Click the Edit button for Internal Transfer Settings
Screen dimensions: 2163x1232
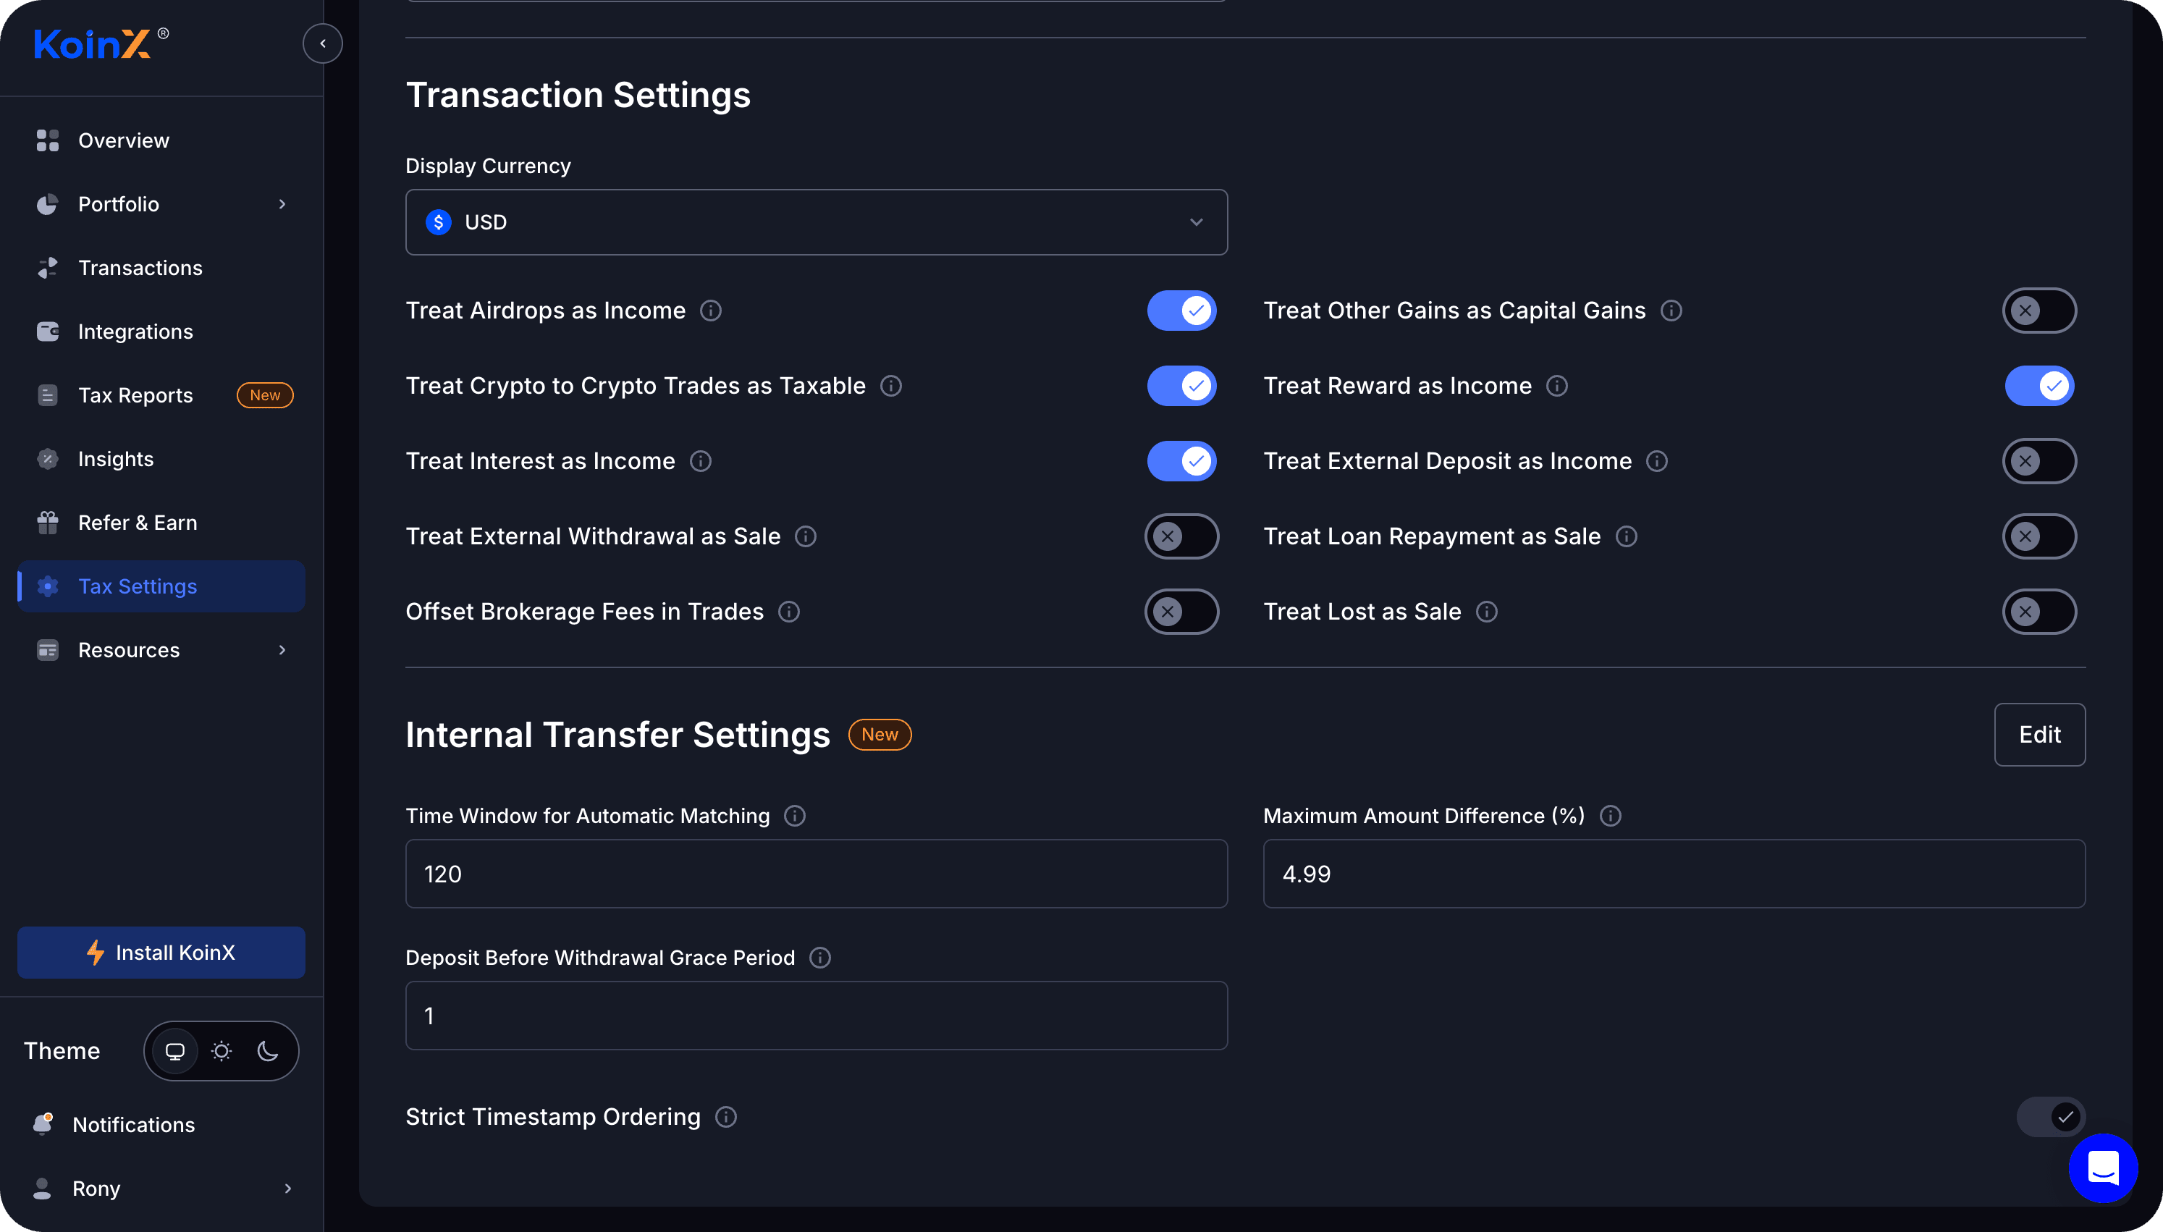pos(2038,735)
